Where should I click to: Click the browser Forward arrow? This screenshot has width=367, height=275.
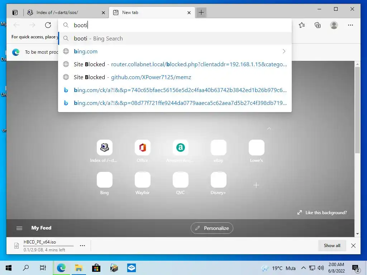(32, 25)
